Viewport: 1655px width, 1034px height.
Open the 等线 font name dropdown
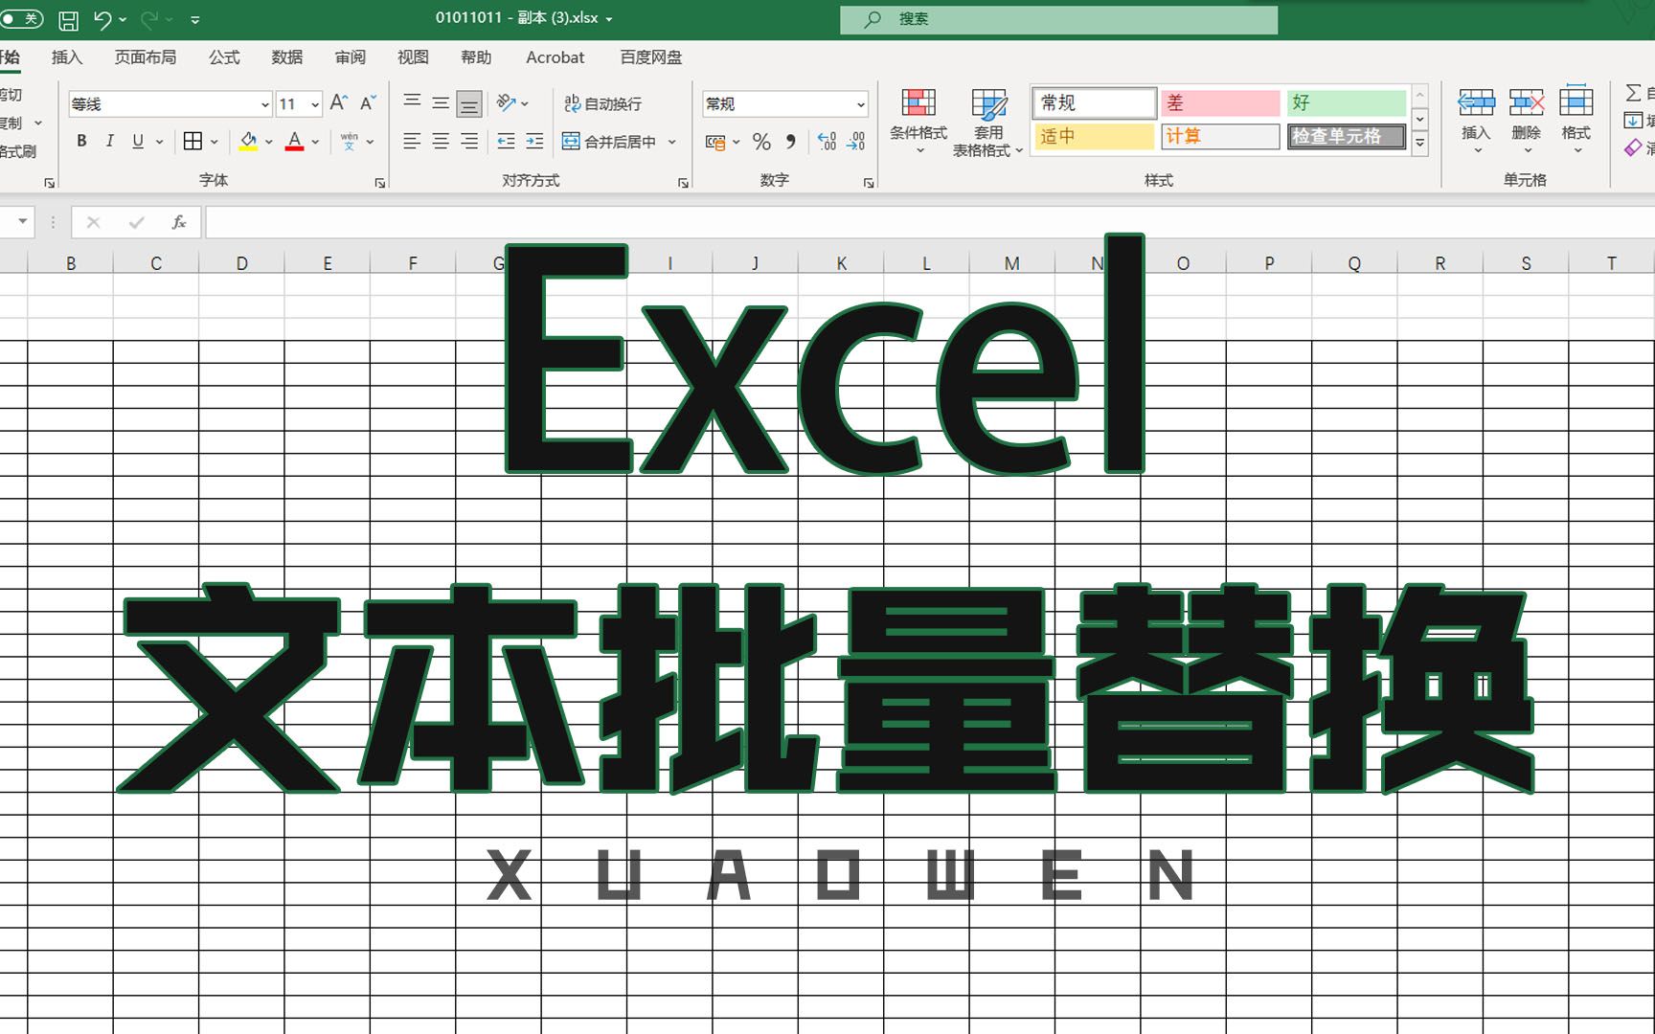pos(264,104)
